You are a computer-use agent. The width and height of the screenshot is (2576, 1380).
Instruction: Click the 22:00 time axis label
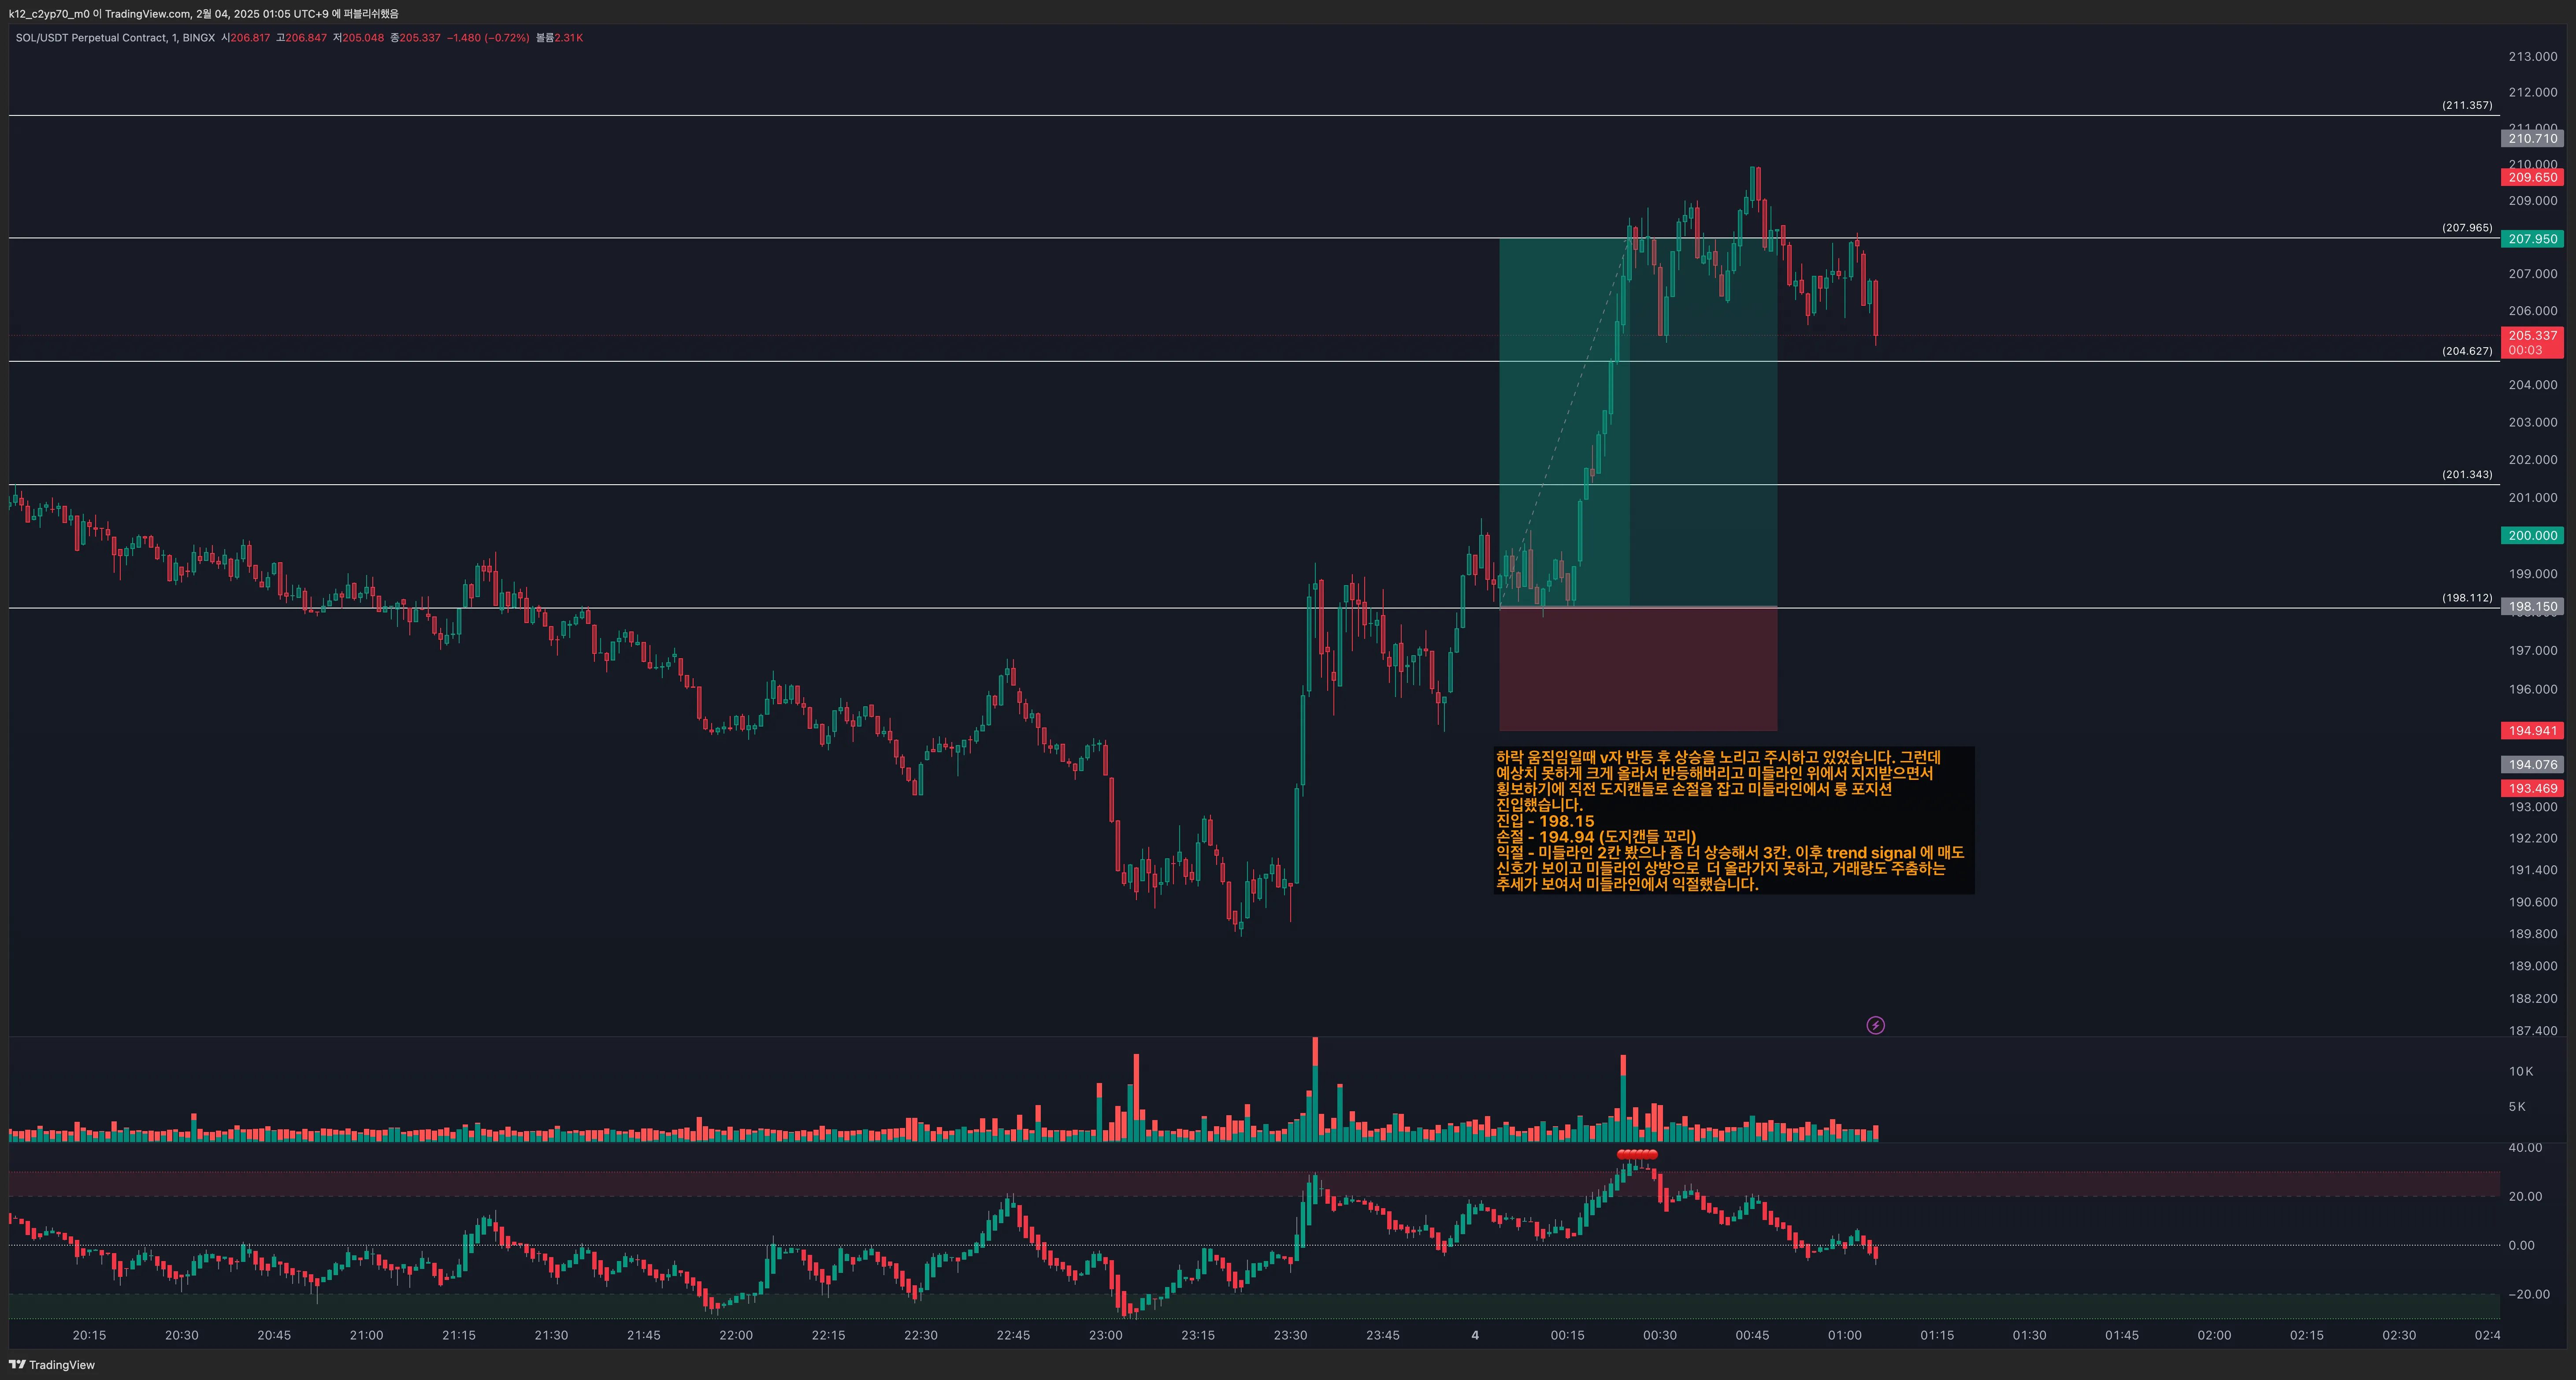(736, 1335)
